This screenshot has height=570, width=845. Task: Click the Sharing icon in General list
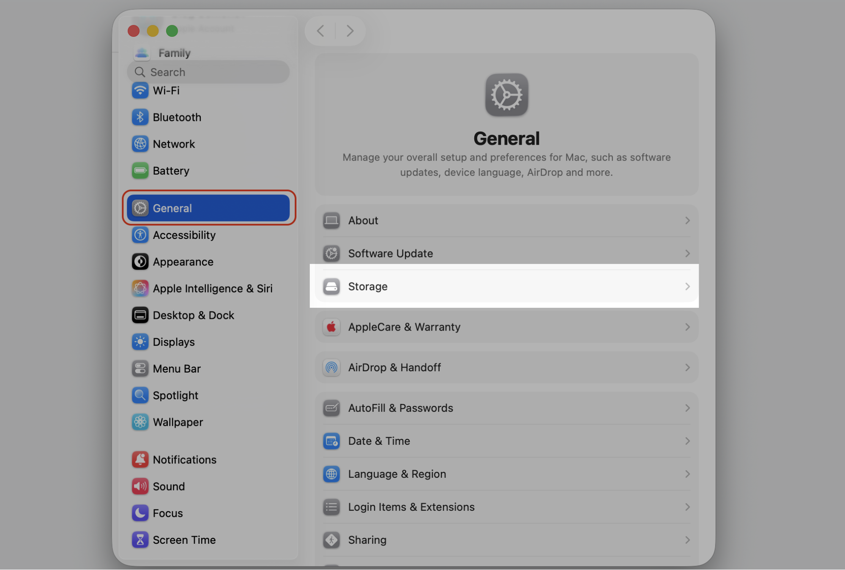tap(331, 540)
